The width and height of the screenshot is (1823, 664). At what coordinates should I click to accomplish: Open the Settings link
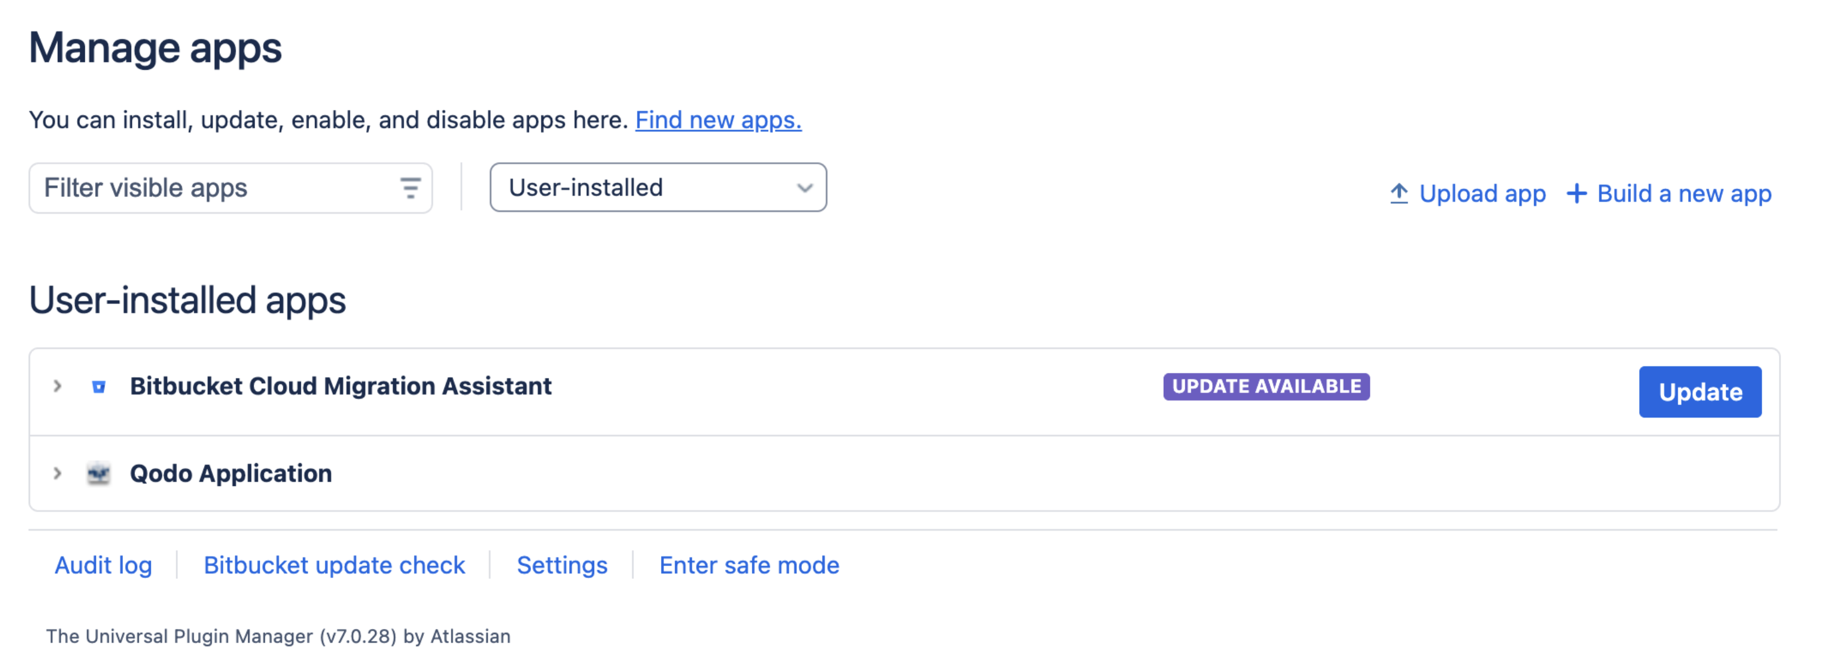[x=562, y=566]
